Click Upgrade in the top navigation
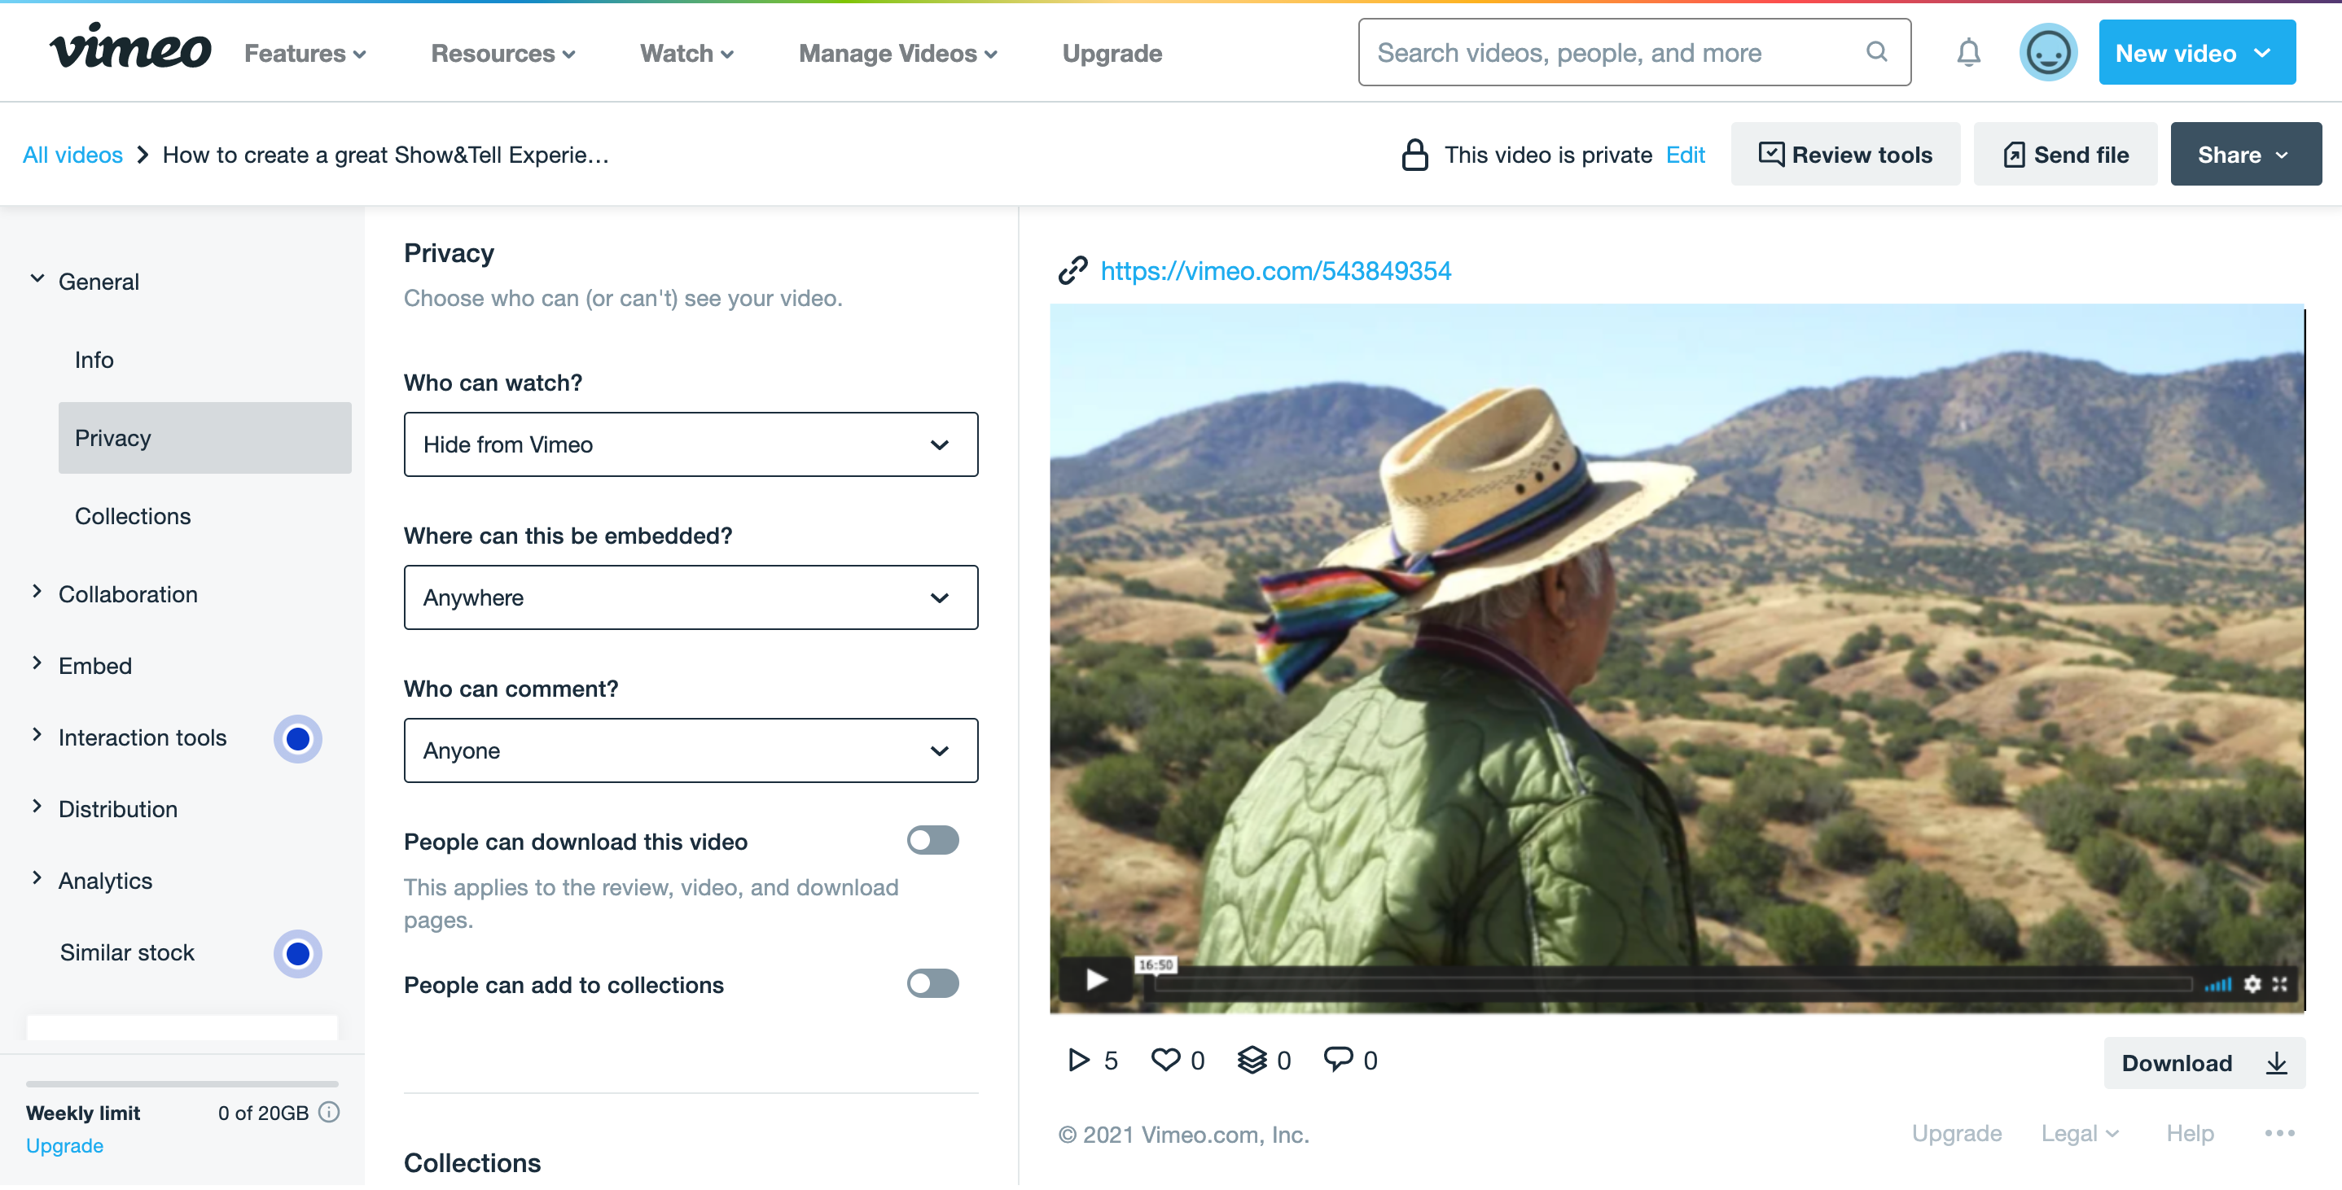 click(x=1112, y=54)
